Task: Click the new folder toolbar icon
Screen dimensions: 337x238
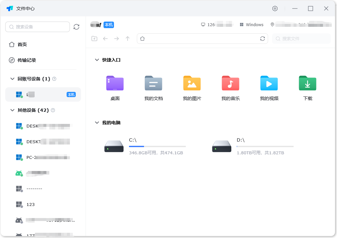Action: point(94,39)
